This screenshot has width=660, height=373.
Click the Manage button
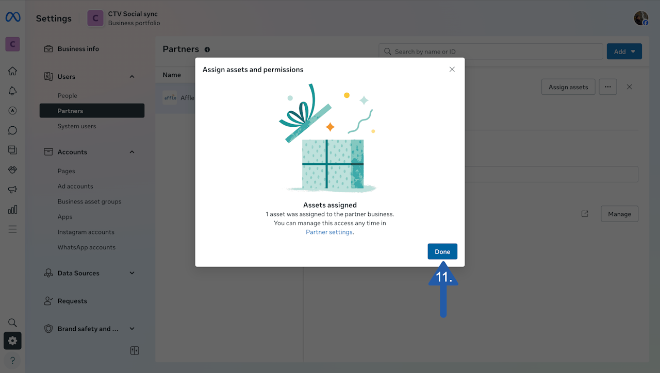[x=619, y=214]
